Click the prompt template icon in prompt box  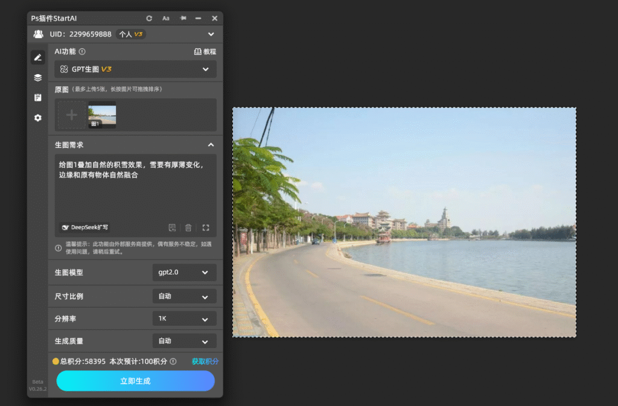pos(172,227)
